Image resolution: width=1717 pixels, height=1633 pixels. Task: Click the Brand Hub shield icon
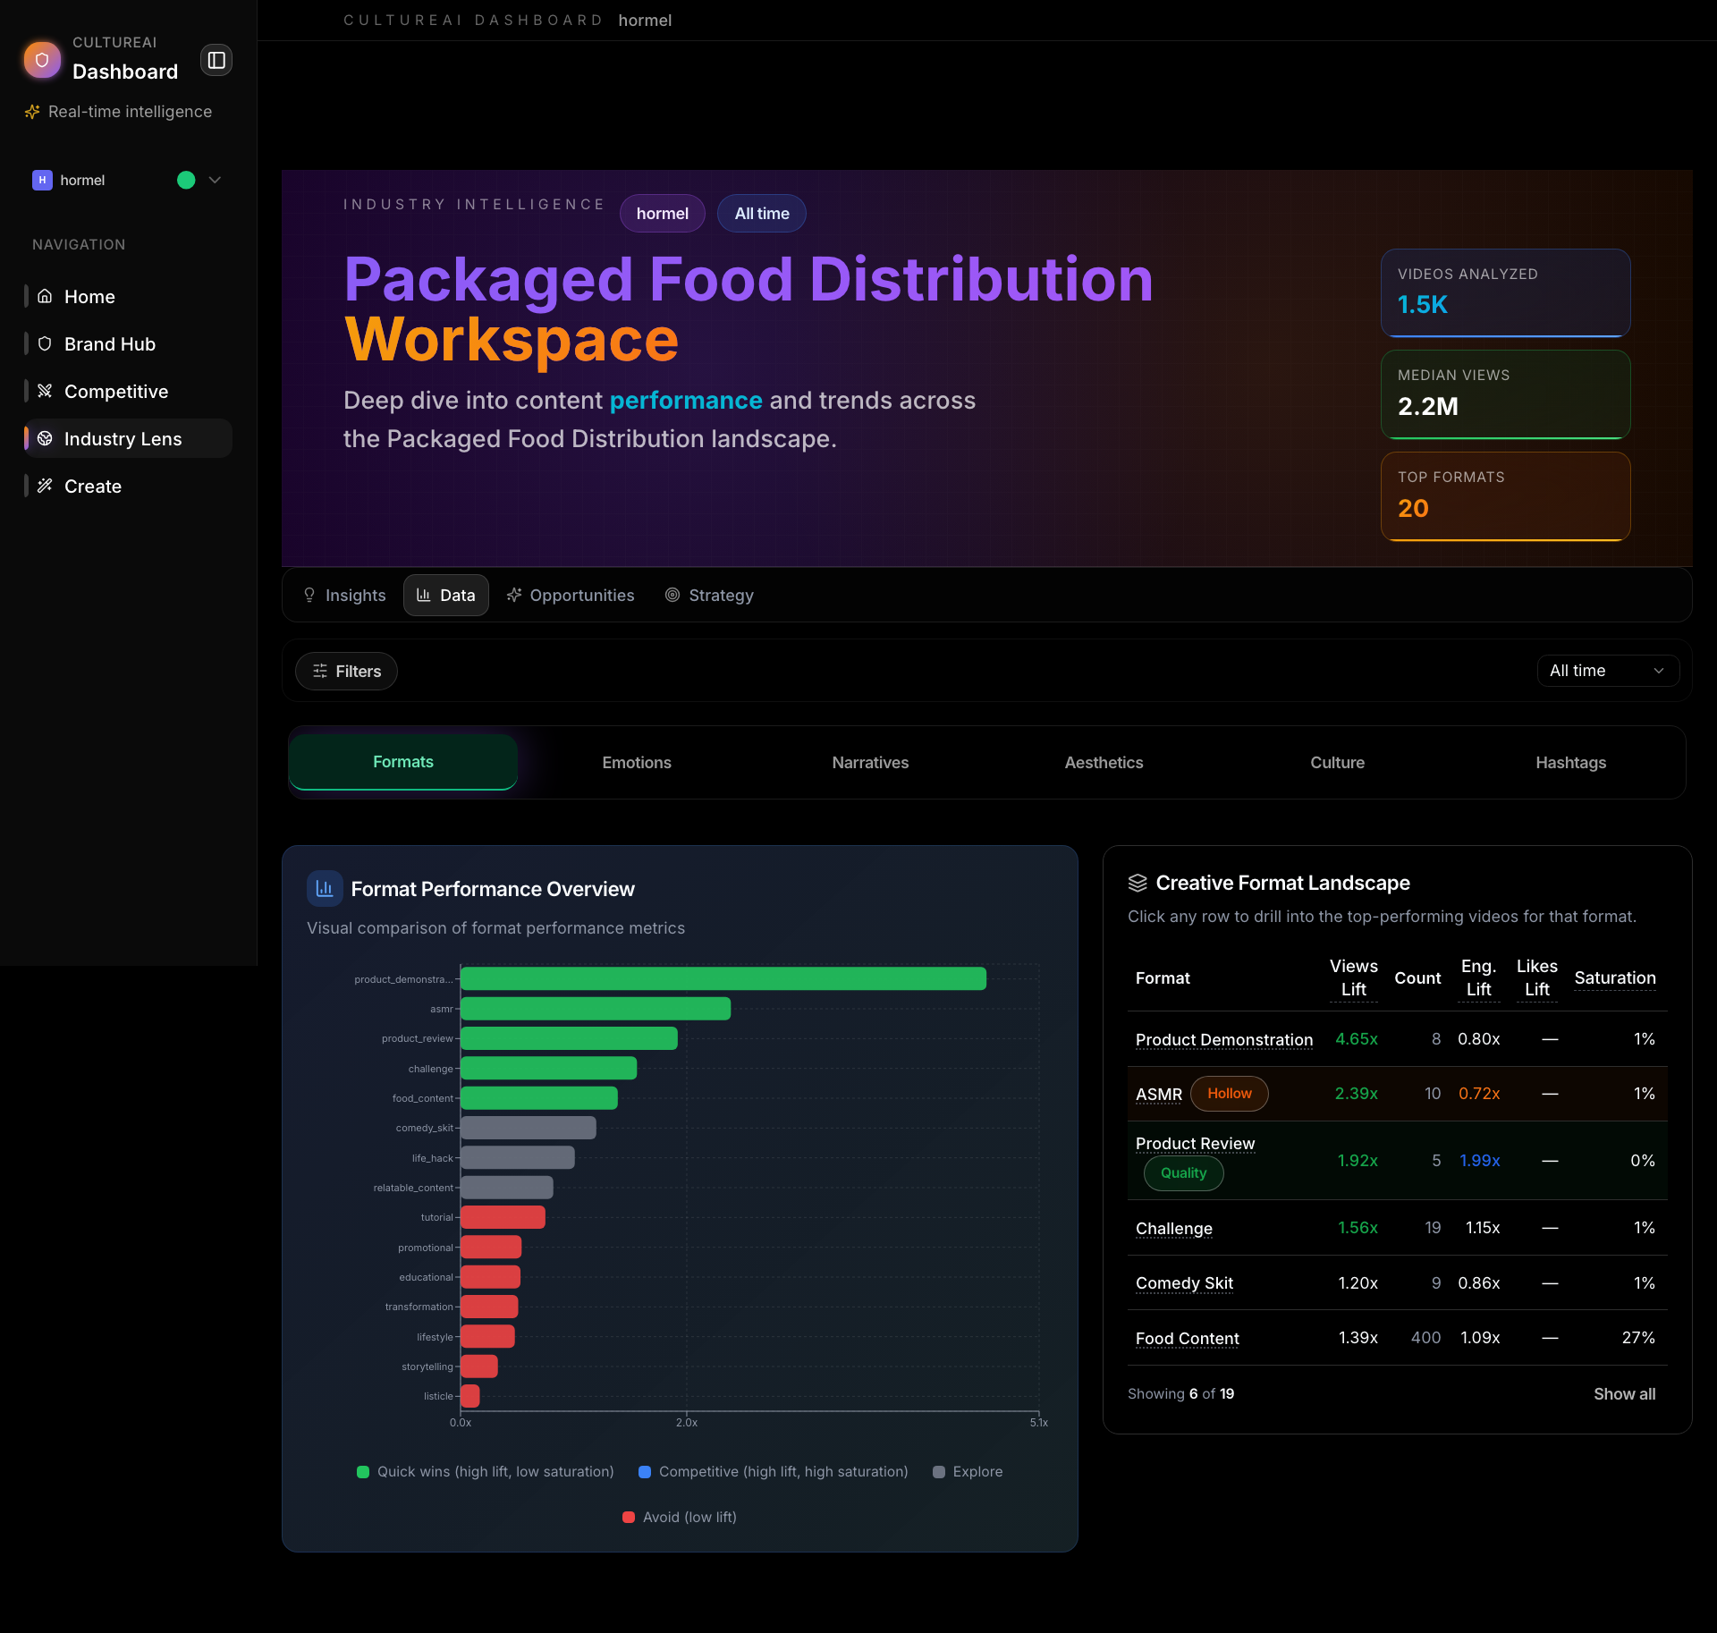(45, 343)
